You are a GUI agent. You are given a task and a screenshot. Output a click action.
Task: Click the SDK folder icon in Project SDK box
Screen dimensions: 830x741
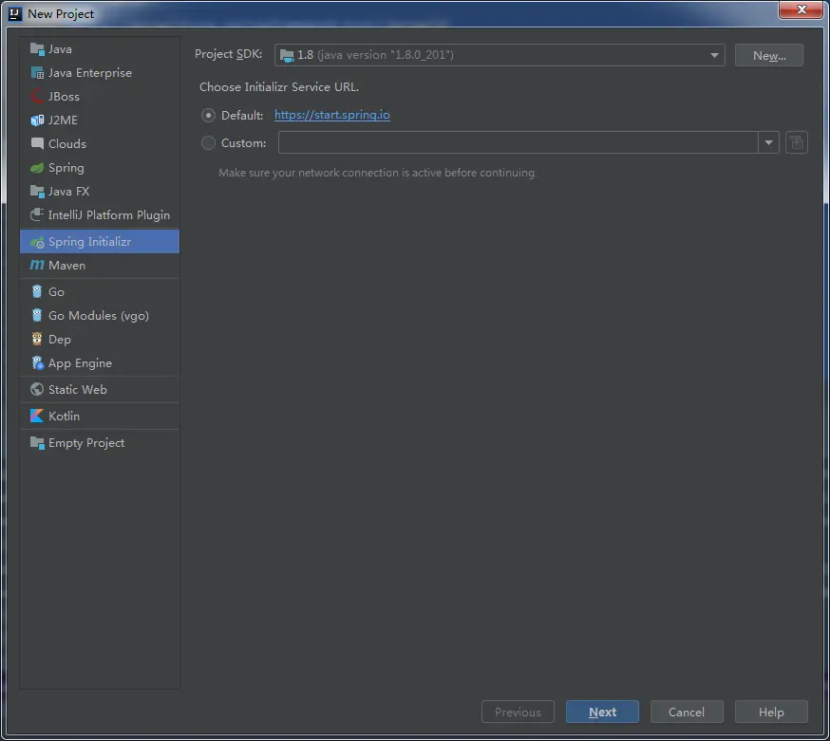click(x=287, y=55)
